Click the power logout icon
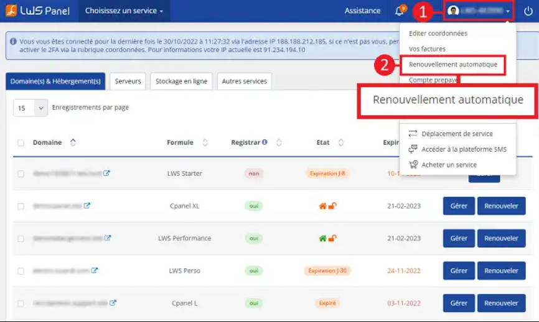The image size is (539, 322). pyautogui.click(x=528, y=11)
